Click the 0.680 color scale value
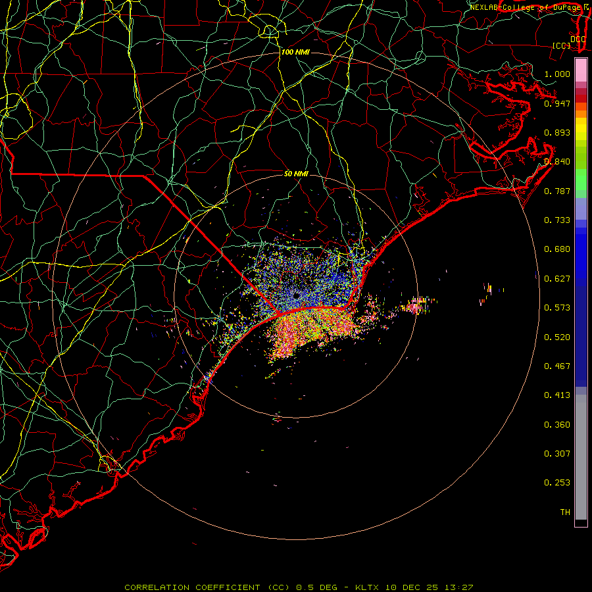 pyautogui.click(x=557, y=249)
